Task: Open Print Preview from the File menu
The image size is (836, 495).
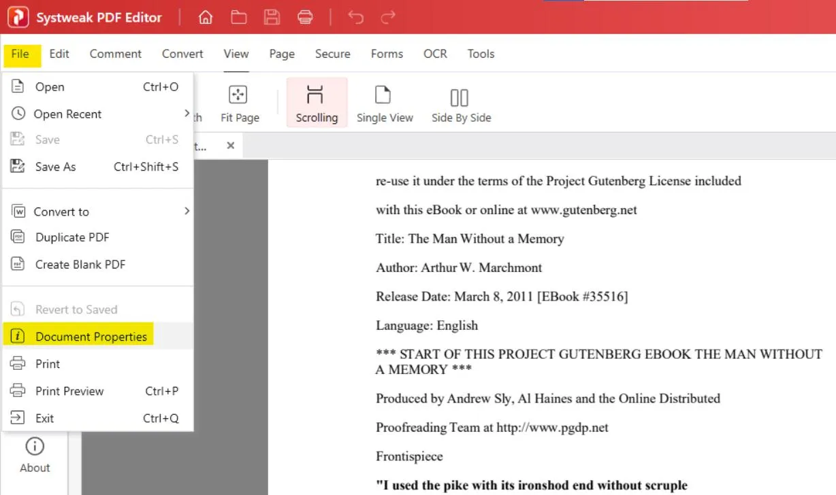Action: point(68,391)
